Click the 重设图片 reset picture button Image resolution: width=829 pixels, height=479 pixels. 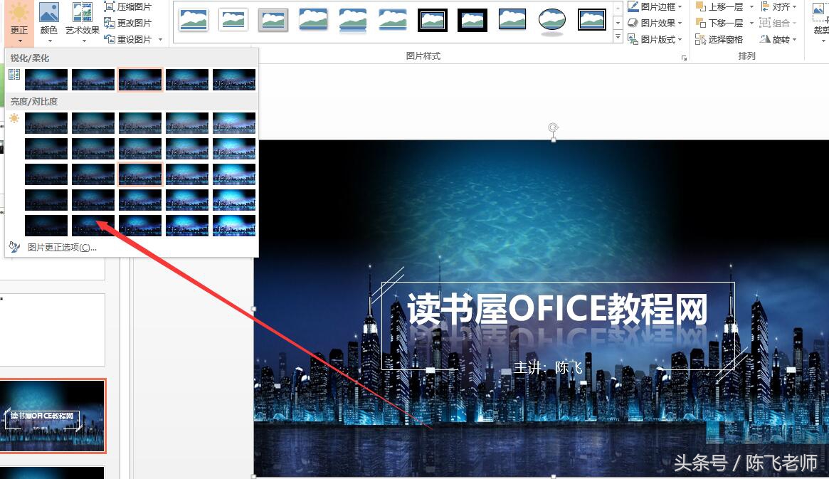128,39
